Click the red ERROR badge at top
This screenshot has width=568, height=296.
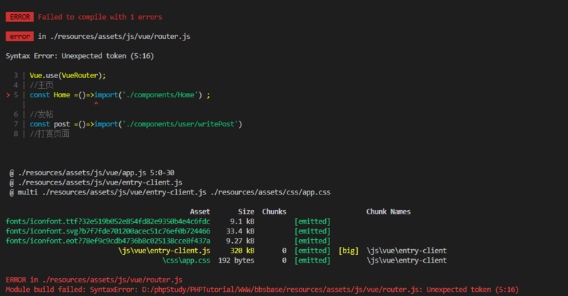(20, 17)
